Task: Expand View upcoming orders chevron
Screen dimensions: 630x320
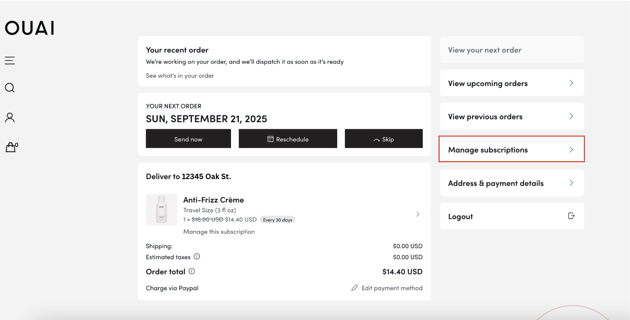Action: pyautogui.click(x=571, y=83)
